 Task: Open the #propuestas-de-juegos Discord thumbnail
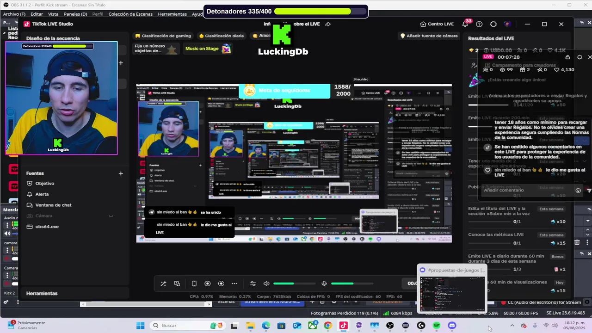[x=452, y=289]
